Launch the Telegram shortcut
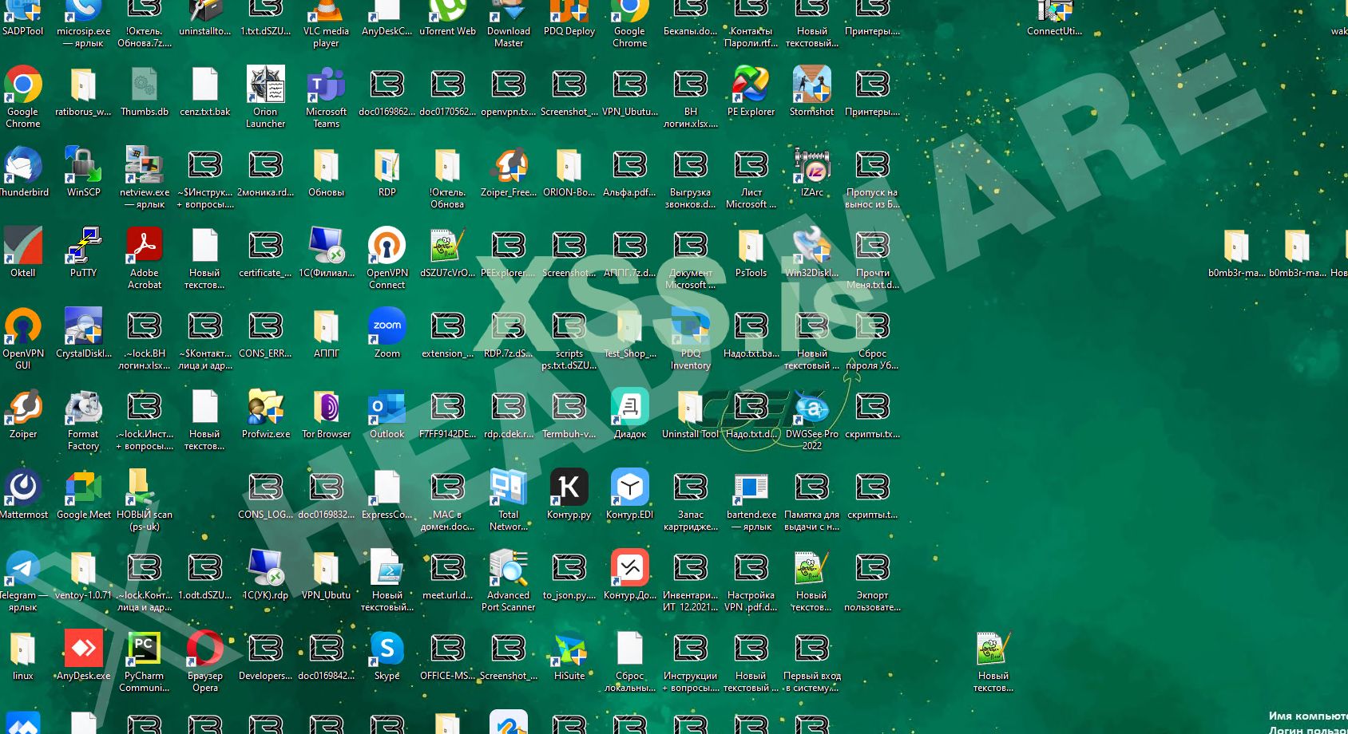 coord(23,569)
